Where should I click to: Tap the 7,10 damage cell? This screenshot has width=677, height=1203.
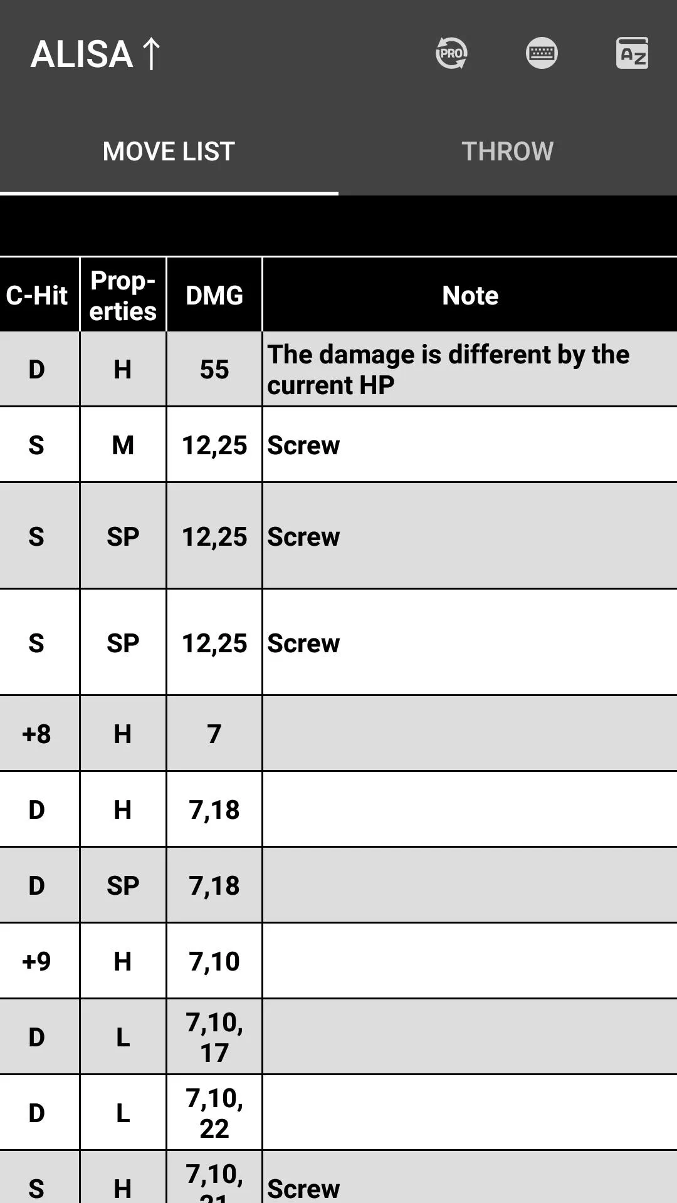click(214, 961)
